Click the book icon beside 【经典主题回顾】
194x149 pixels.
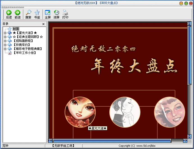tap(10, 37)
